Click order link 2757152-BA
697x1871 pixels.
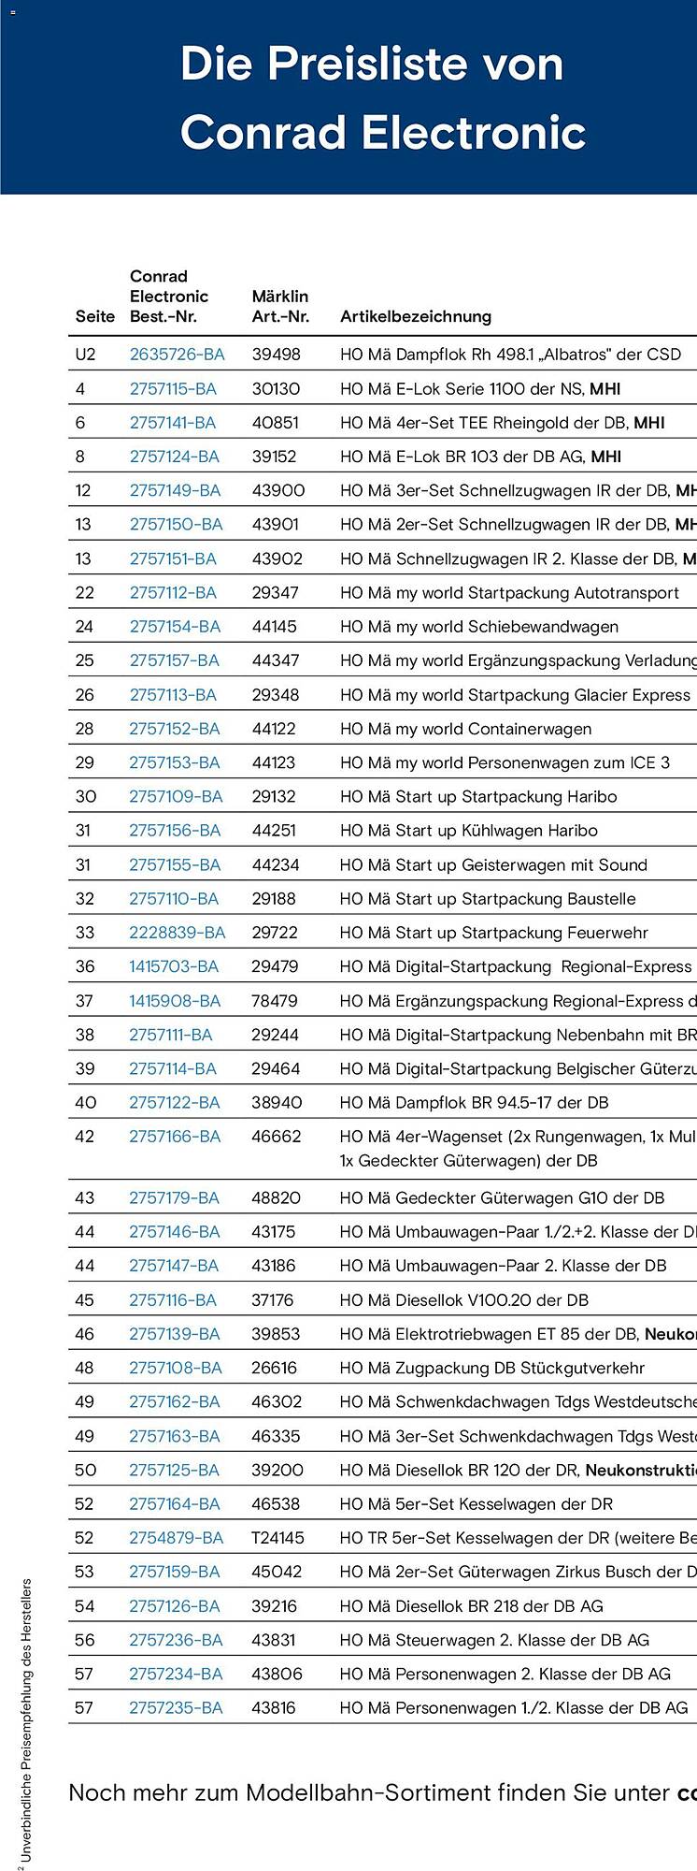(x=175, y=729)
